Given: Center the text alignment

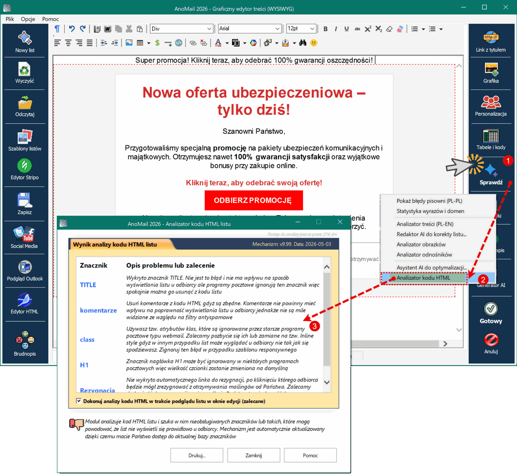Looking at the screenshot, I should (68, 43).
